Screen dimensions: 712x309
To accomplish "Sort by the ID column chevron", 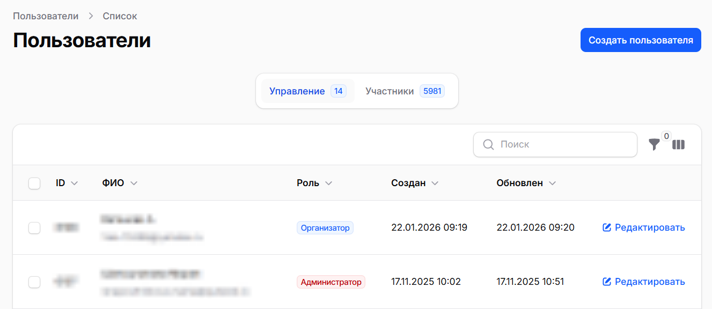I will (75, 183).
